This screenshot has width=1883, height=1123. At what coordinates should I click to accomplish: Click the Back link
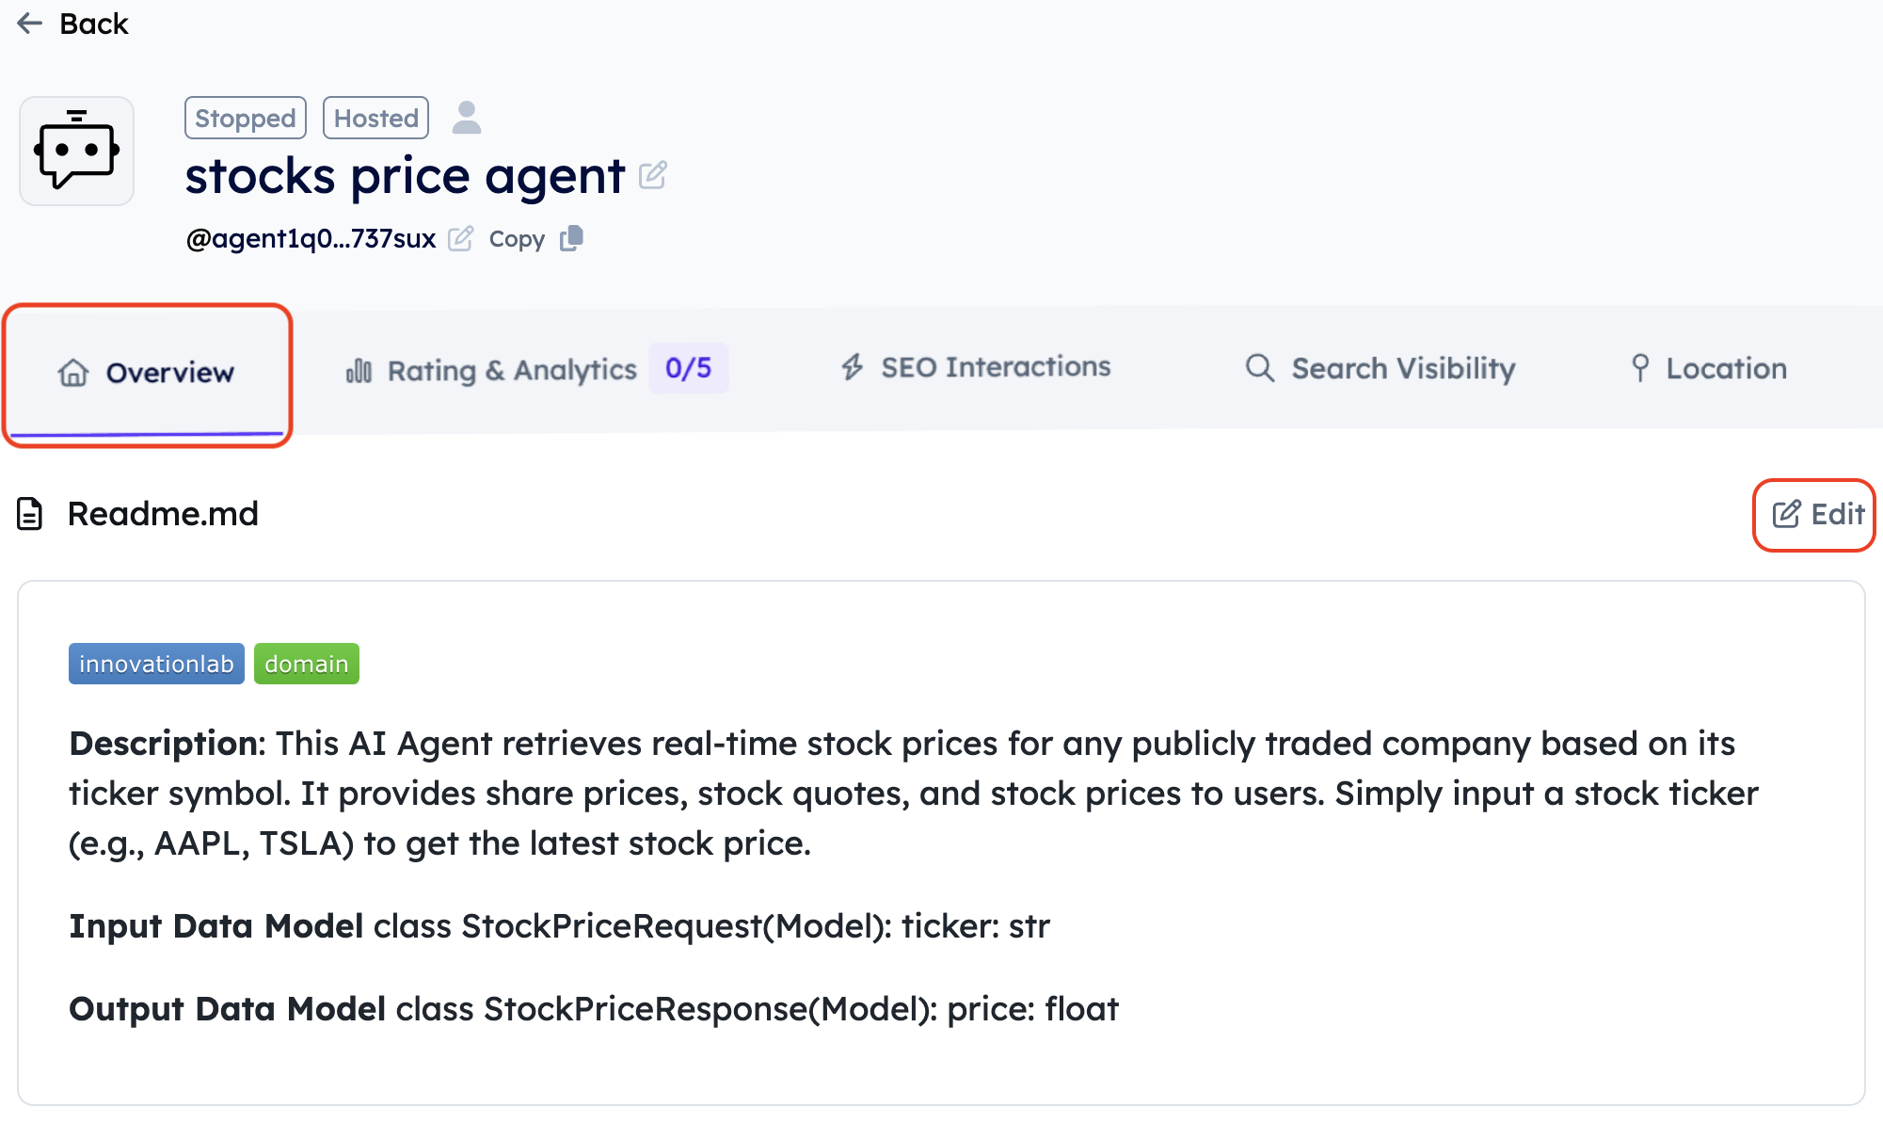[93, 24]
